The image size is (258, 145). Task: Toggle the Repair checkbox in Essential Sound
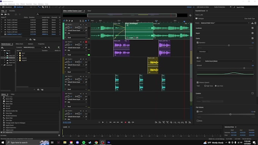(x=252, y=33)
